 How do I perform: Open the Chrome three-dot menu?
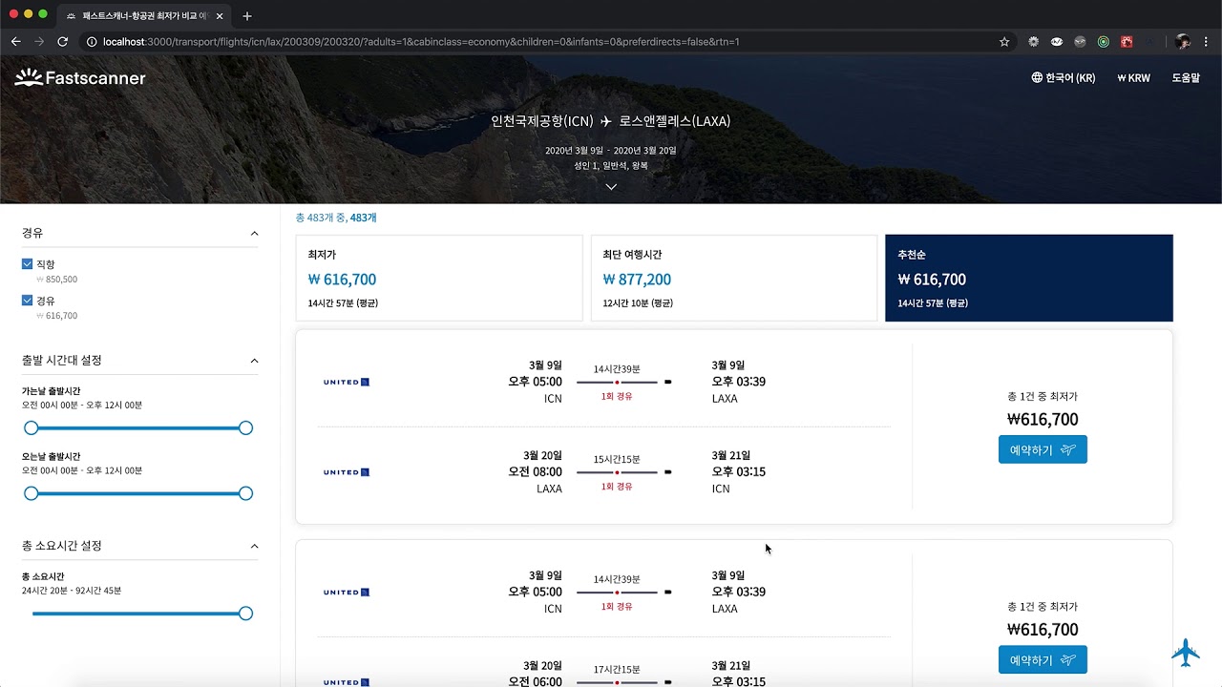pos(1207,42)
